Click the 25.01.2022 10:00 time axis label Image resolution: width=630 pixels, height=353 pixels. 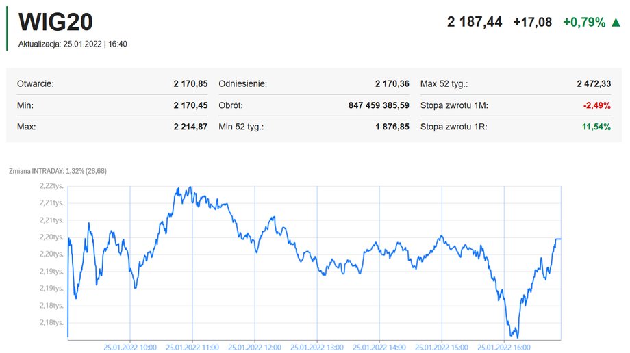(x=130, y=348)
